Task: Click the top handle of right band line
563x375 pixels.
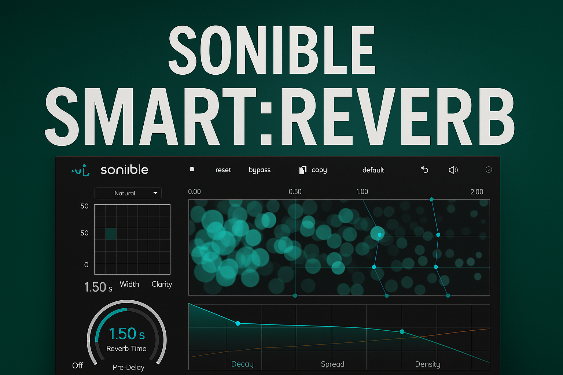Action: coord(432,200)
